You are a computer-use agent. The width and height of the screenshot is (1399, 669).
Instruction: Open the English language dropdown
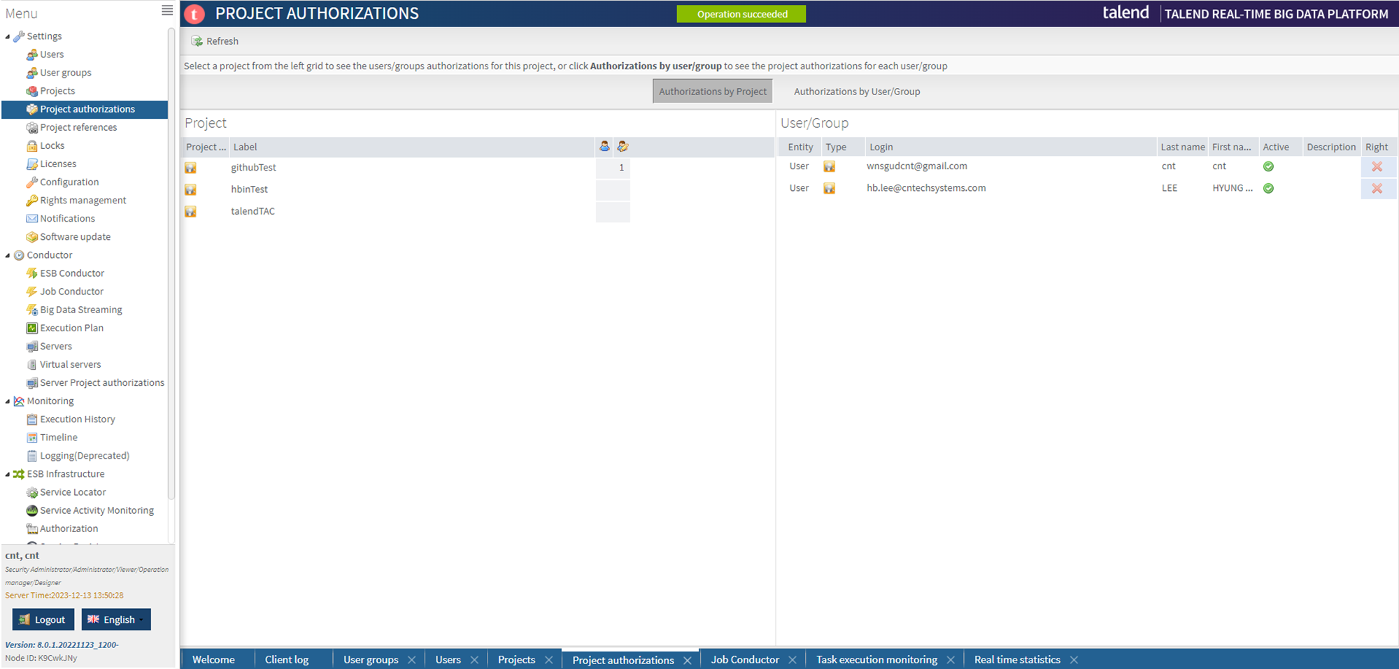coord(116,619)
